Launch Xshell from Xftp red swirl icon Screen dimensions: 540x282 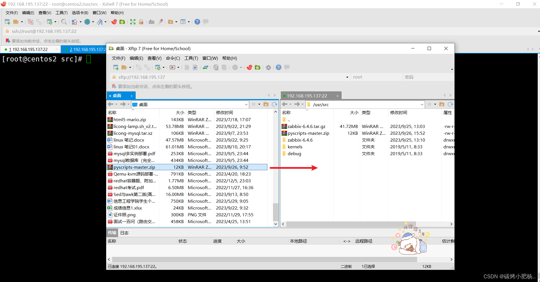(x=249, y=67)
